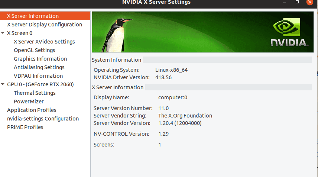Go to Antialiasing Settings
The height and width of the screenshot is (177, 318).
pos(39,67)
